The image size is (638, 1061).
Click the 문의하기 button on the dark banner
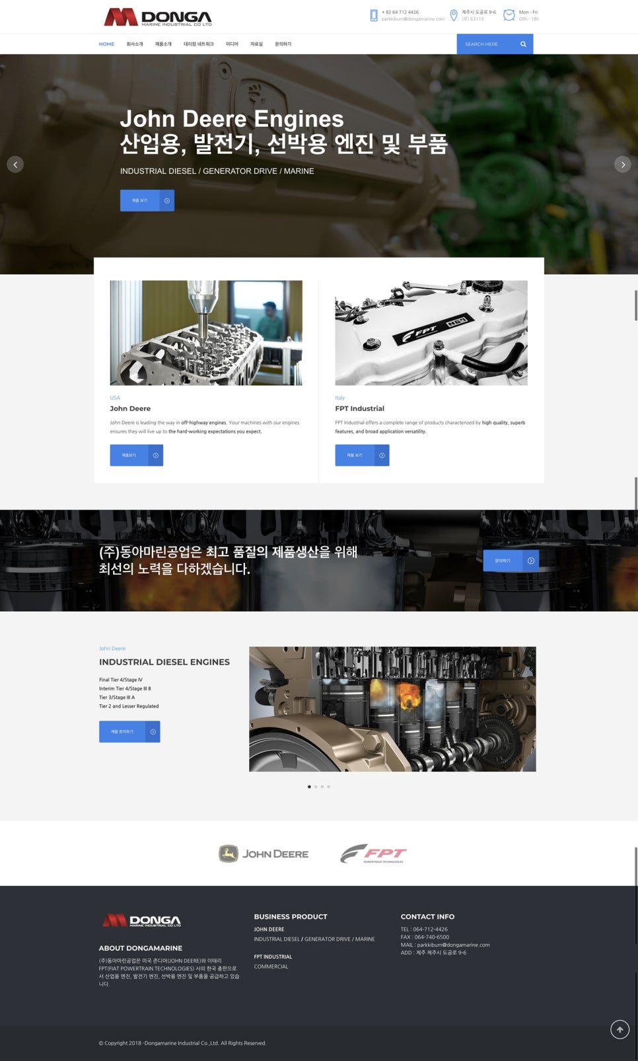[x=511, y=561]
